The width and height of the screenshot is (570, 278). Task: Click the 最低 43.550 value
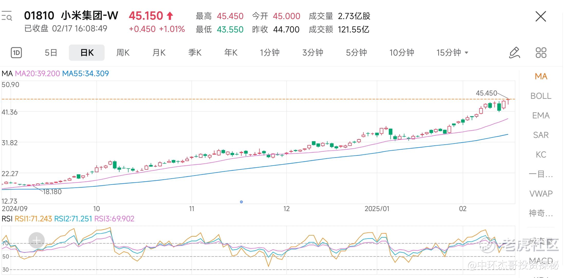230,30
